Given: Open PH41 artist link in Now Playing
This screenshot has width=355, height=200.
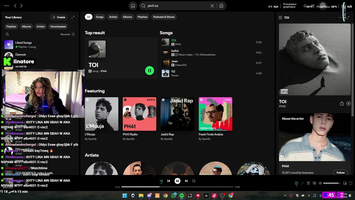Looking at the screenshot, I should (x=282, y=106).
